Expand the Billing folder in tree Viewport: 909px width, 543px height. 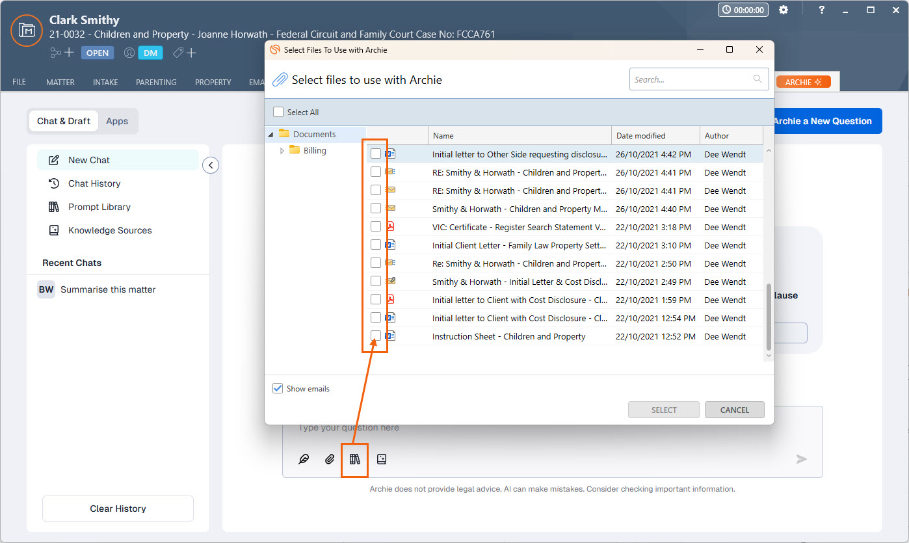[282, 151]
